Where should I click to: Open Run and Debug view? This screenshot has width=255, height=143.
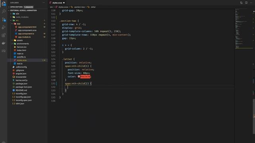4,27
